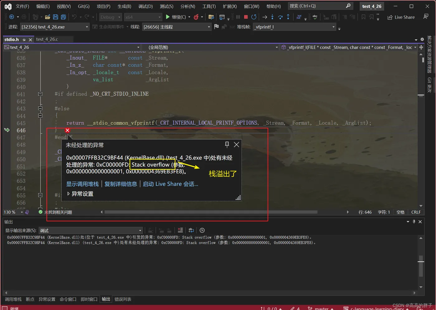The image size is (436, 310).
Task: Restart debugging with the circular arrow icon
Action: 254,17
